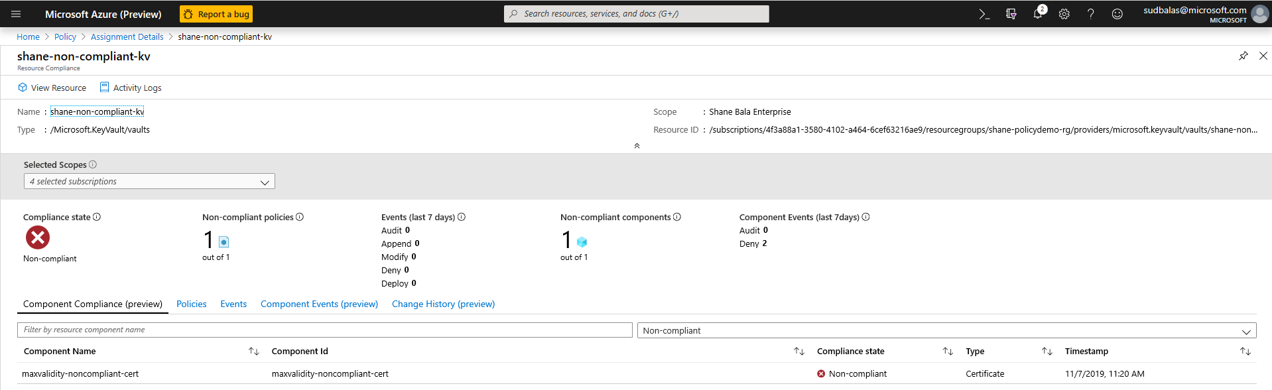The image size is (1272, 390).
Task: Switch to the Policies tab
Action: pyautogui.click(x=192, y=304)
